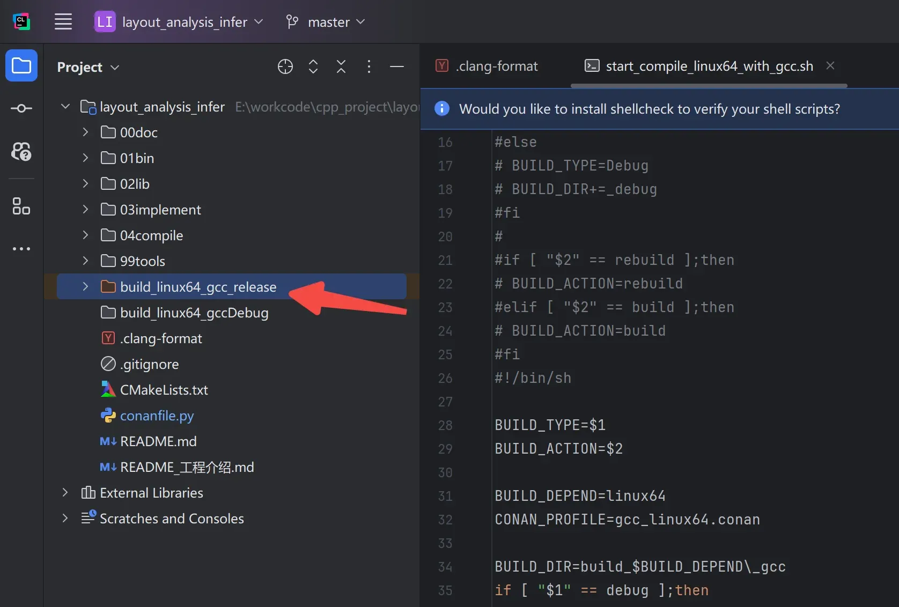Click the Select Opened File crosshair icon

[285, 66]
